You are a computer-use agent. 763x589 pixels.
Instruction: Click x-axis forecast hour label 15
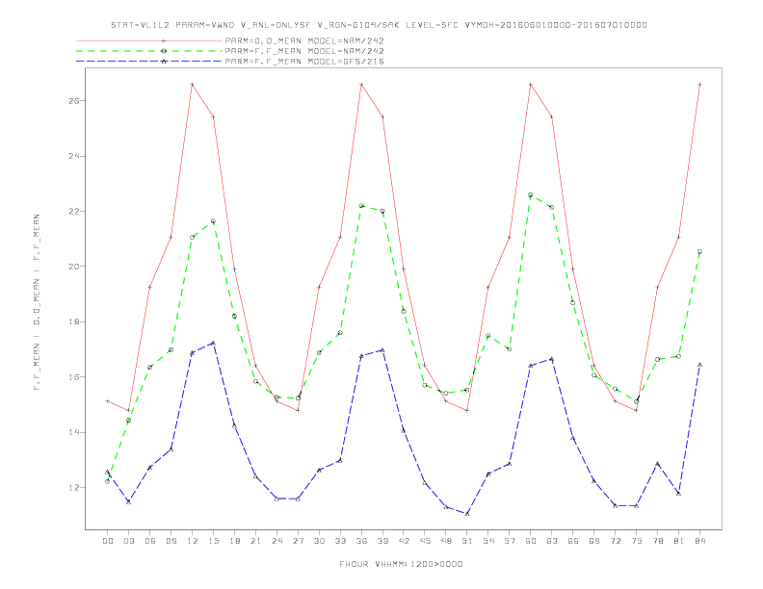coord(213,541)
